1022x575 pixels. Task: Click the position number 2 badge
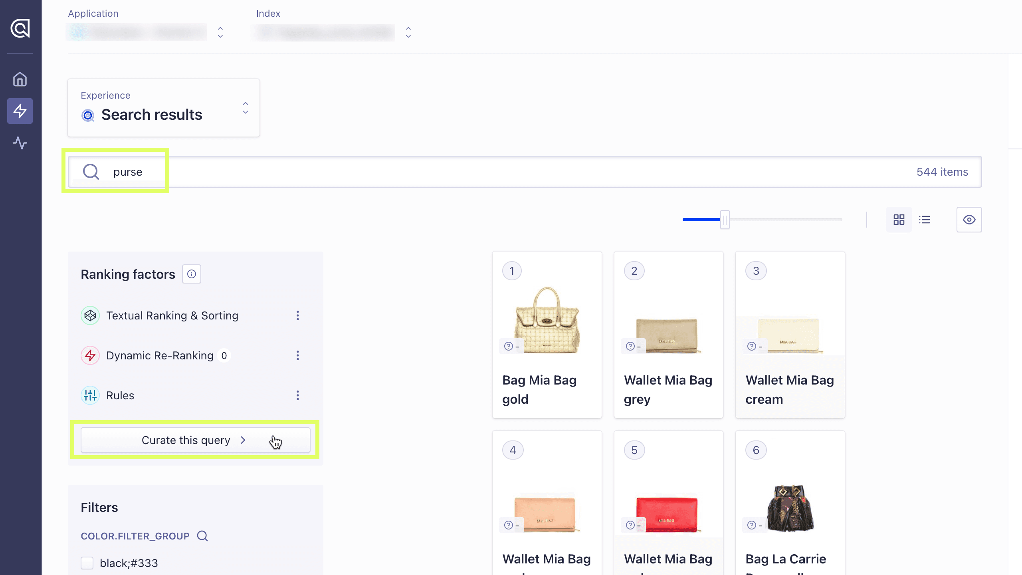[x=634, y=271]
